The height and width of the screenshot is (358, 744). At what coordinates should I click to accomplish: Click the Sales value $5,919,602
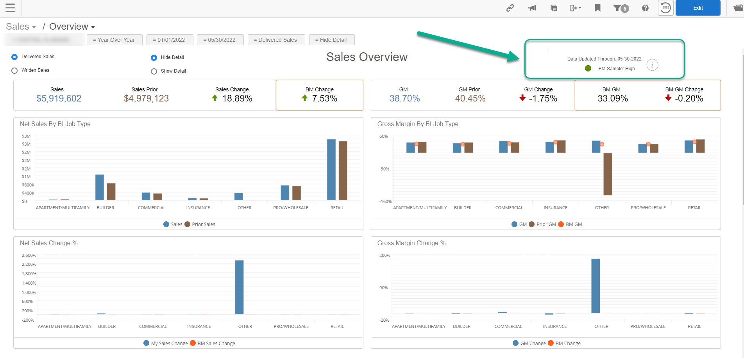pyautogui.click(x=59, y=98)
